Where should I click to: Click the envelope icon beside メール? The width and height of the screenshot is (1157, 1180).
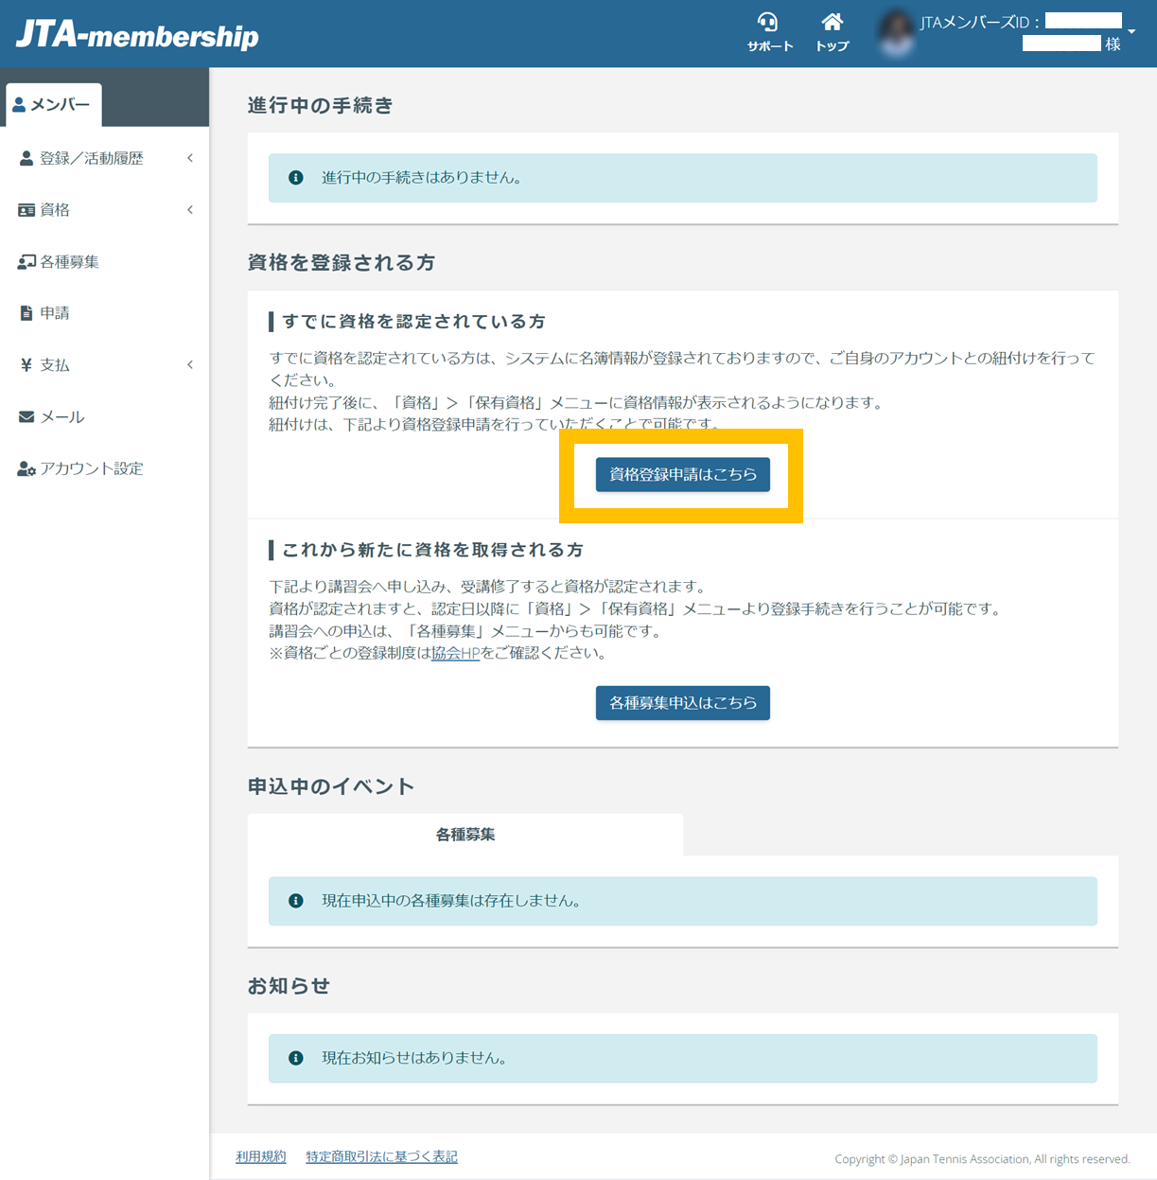pyautogui.click(x=26, y=417)
